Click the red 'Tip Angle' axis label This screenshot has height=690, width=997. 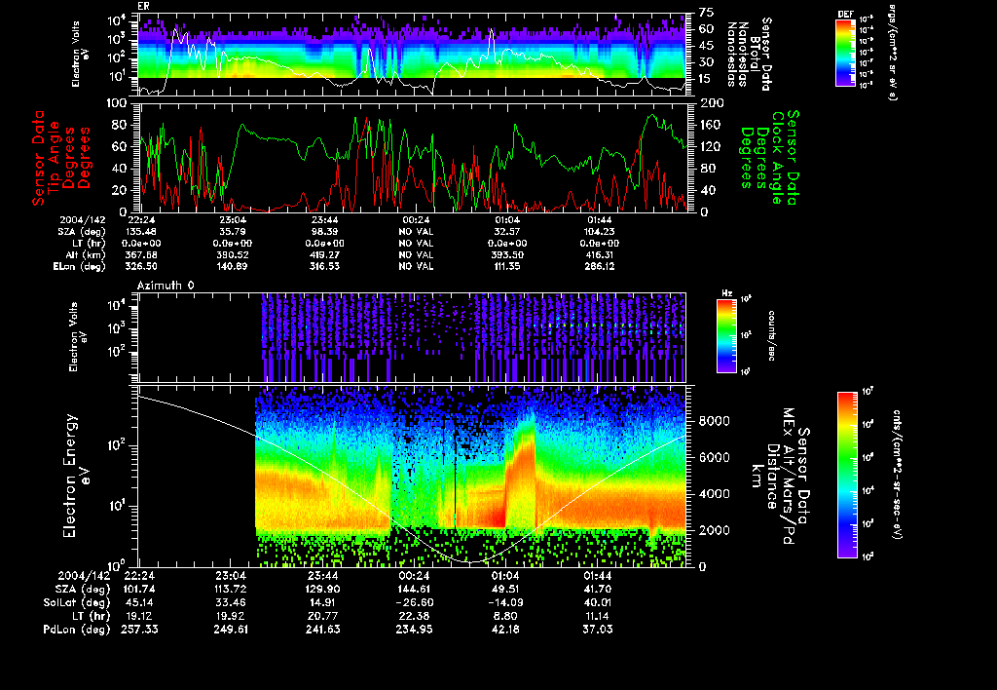[54, 157]
